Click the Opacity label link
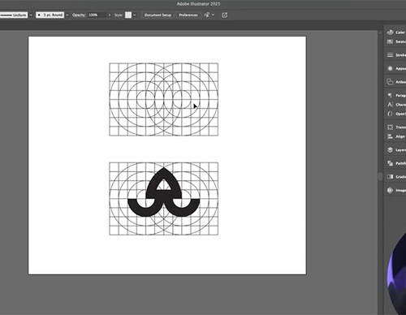 (x=79, y=15)
